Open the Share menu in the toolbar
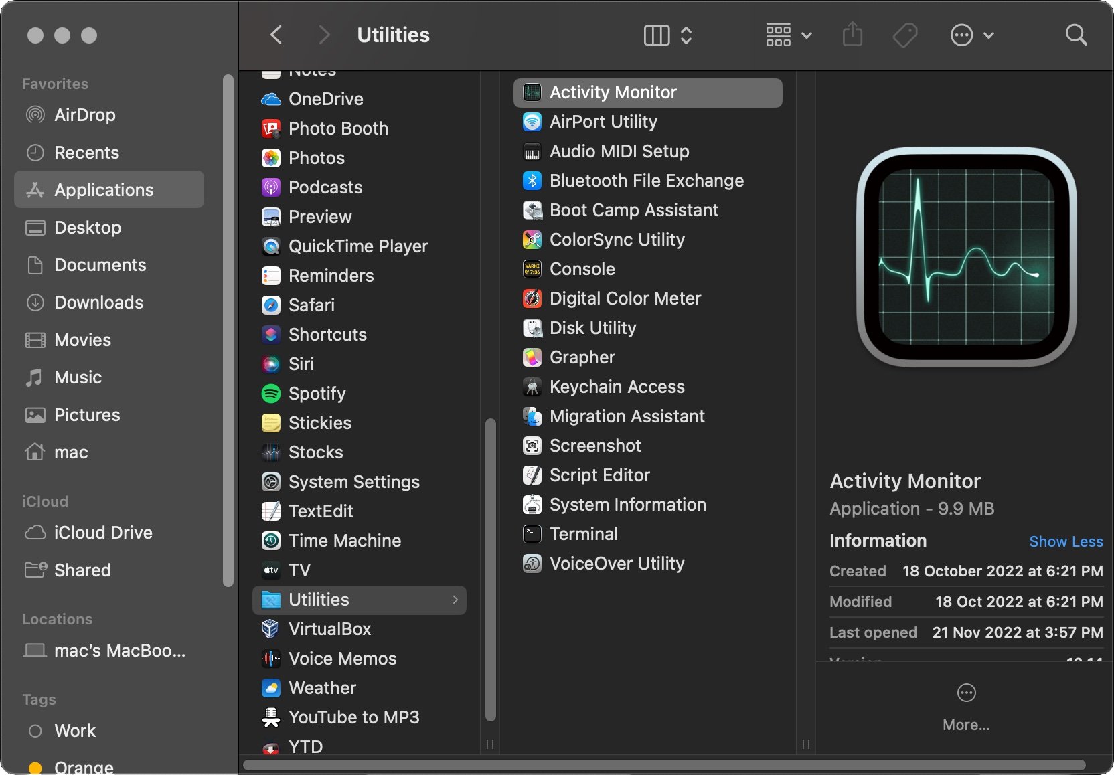Screen dimensions: 1114x775 coord(852,35)
